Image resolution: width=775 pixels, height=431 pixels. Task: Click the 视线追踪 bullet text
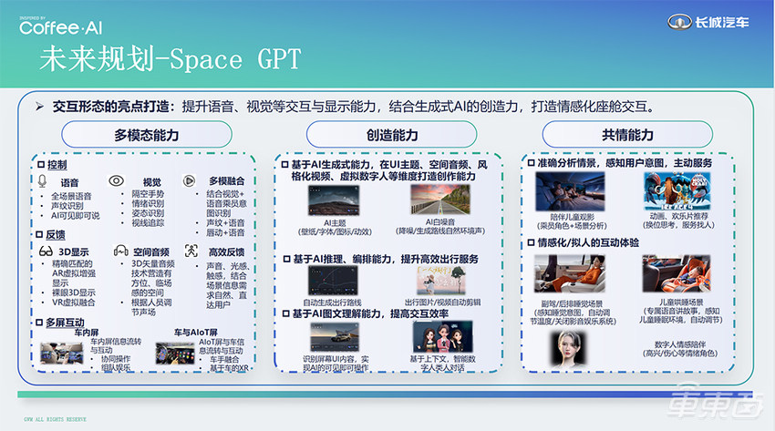click(148, 223)
